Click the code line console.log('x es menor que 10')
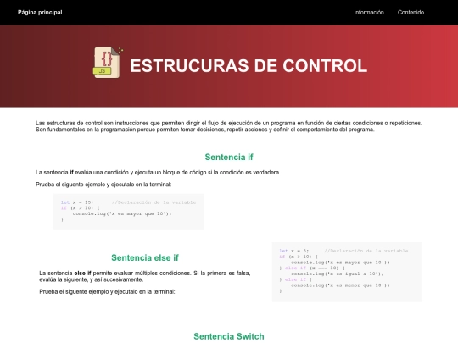This screenshot has width=458, height=343. pos(340,285)
